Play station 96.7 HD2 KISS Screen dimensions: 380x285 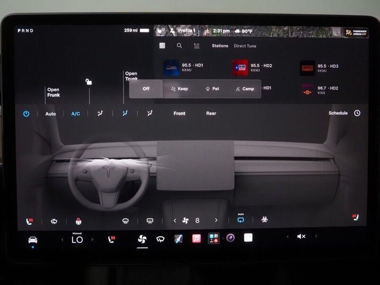point(320,90)
